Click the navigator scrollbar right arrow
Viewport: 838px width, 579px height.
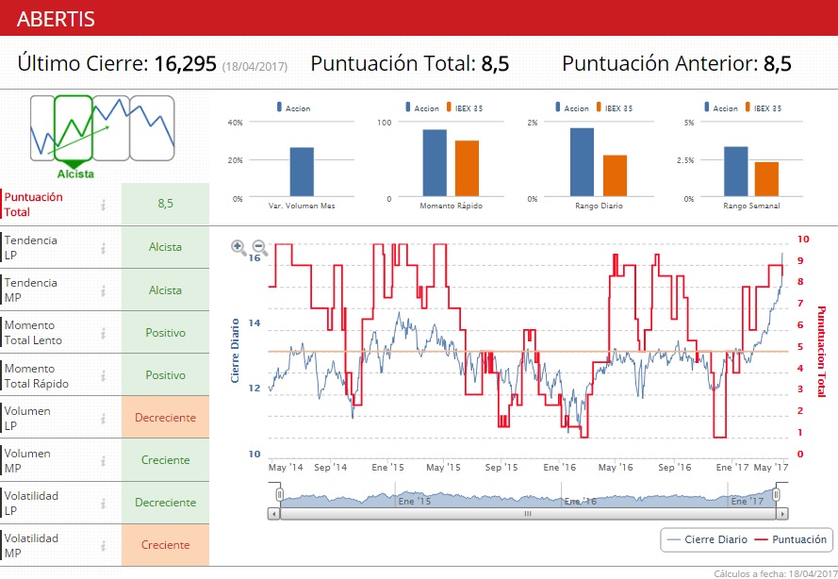(782, 514)
